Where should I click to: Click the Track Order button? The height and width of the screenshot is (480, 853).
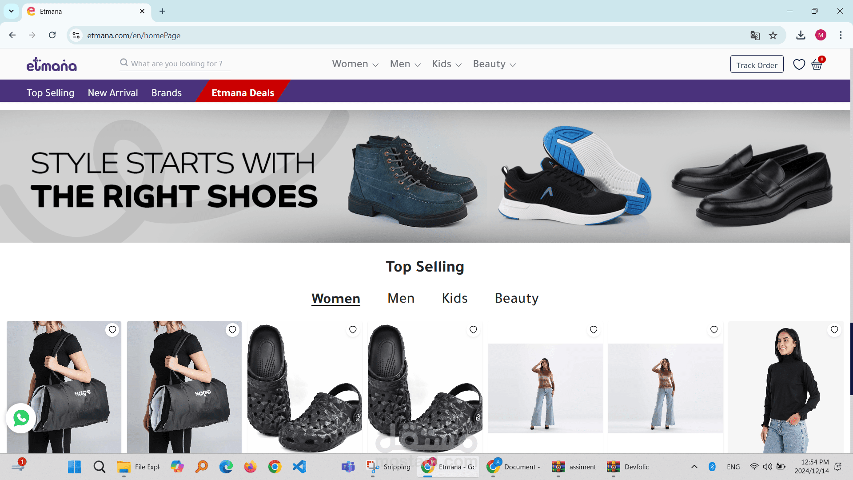click(757, 65)
